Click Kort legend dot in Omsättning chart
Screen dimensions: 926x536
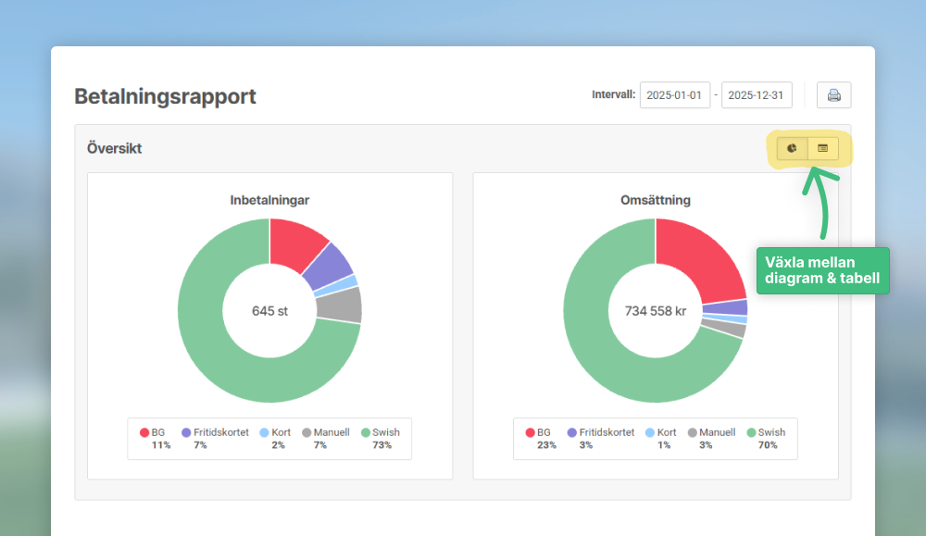pos(649,432)
